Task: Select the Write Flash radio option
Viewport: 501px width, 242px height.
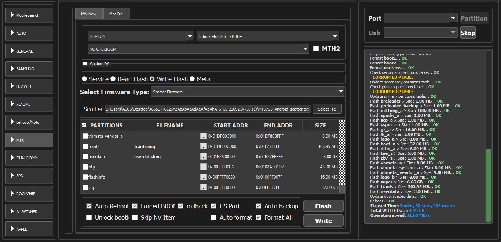Action: [152, 79]
